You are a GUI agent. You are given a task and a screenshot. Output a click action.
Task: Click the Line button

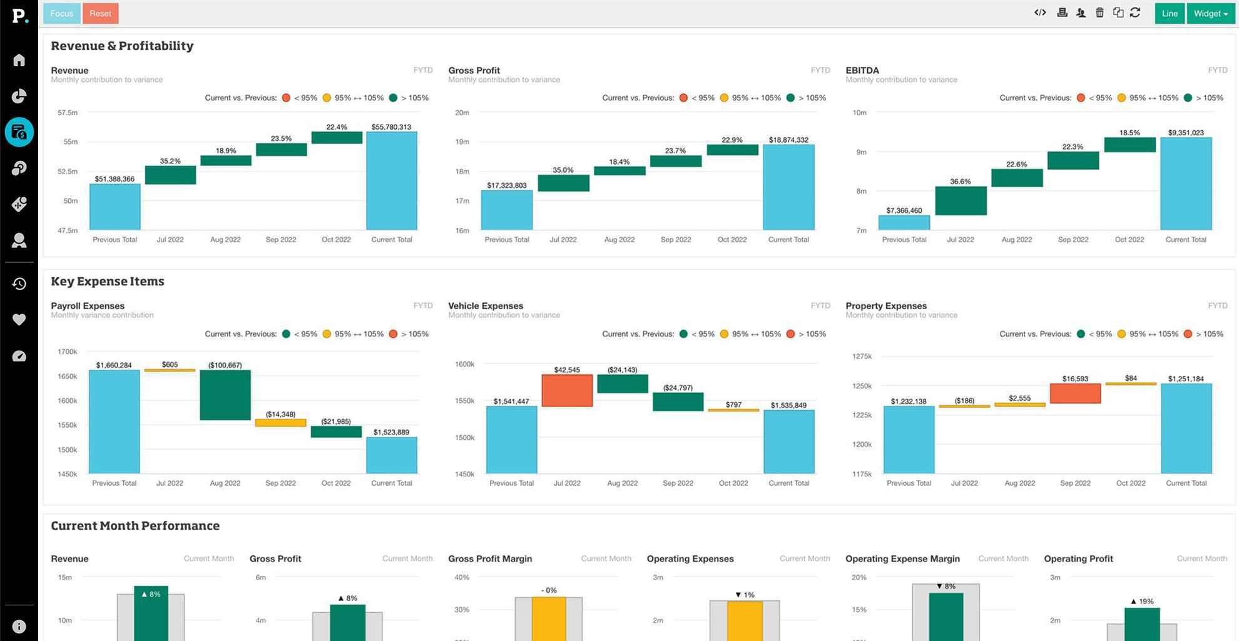[1170, 13]
